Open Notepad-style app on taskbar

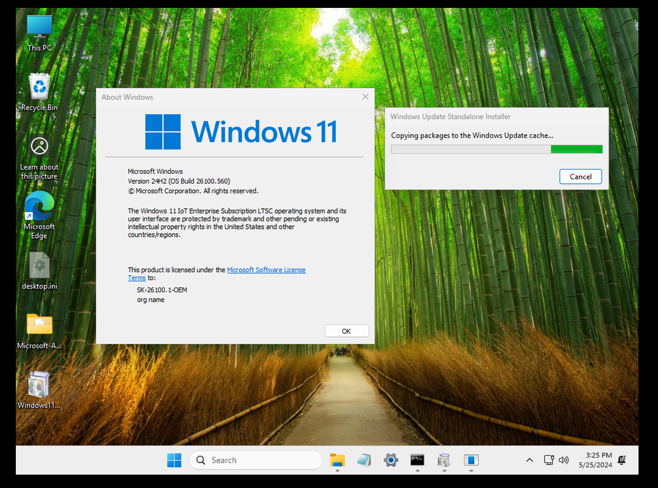click(x=364, y=461)
